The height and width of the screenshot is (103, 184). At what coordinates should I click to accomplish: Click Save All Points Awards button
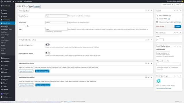pos(42,71)
